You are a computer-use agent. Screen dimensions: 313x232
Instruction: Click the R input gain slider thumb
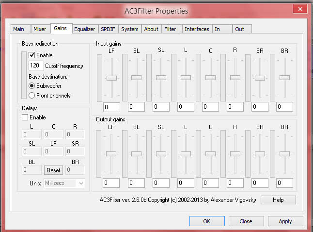tap(235, 77)
